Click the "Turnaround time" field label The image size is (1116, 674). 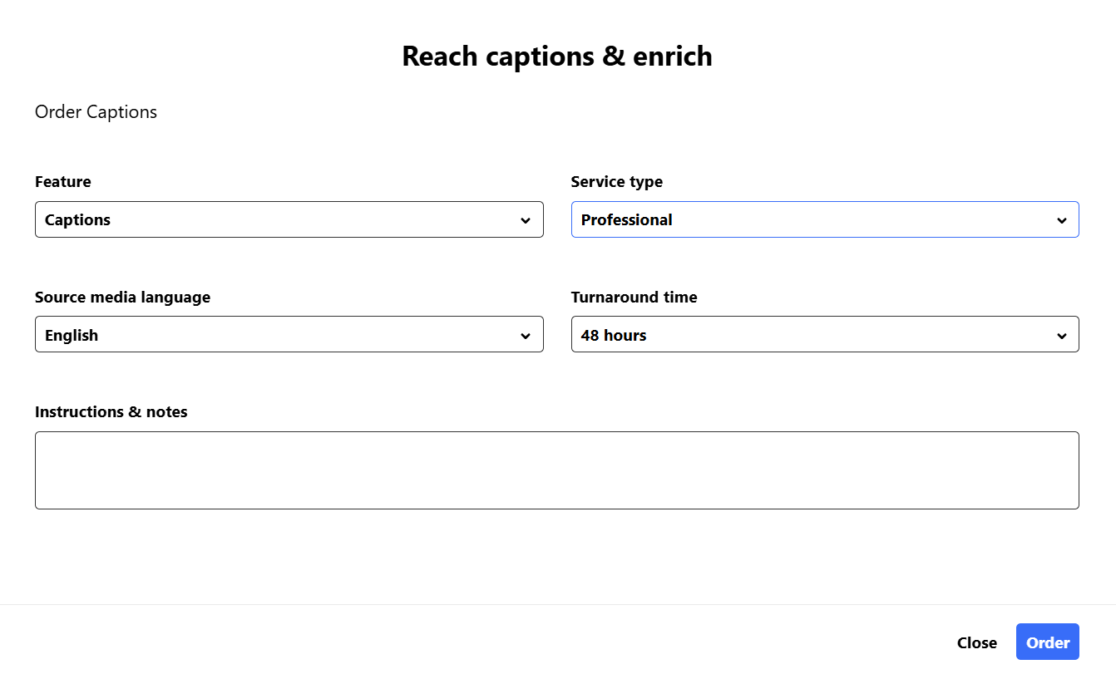(634, 298)
